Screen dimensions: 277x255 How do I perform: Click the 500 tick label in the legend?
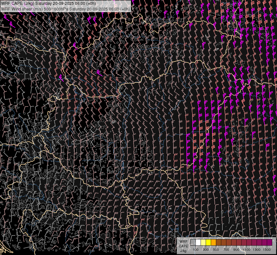[216, 250]
